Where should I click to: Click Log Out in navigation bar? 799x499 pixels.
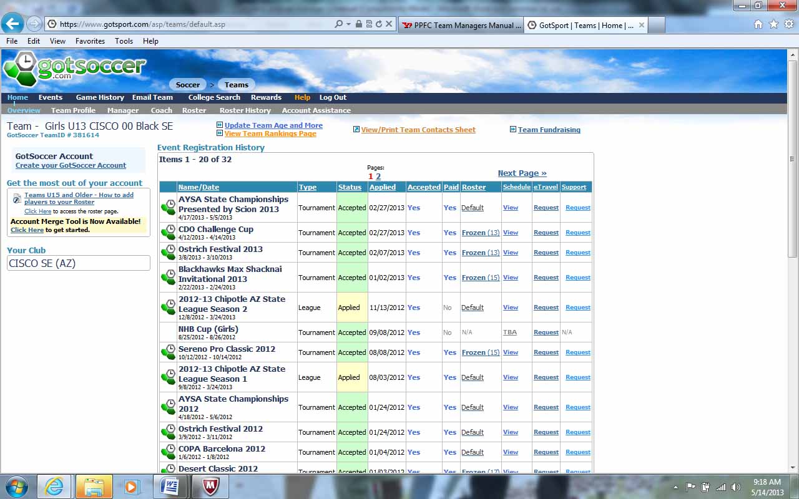tap(333, 97)
